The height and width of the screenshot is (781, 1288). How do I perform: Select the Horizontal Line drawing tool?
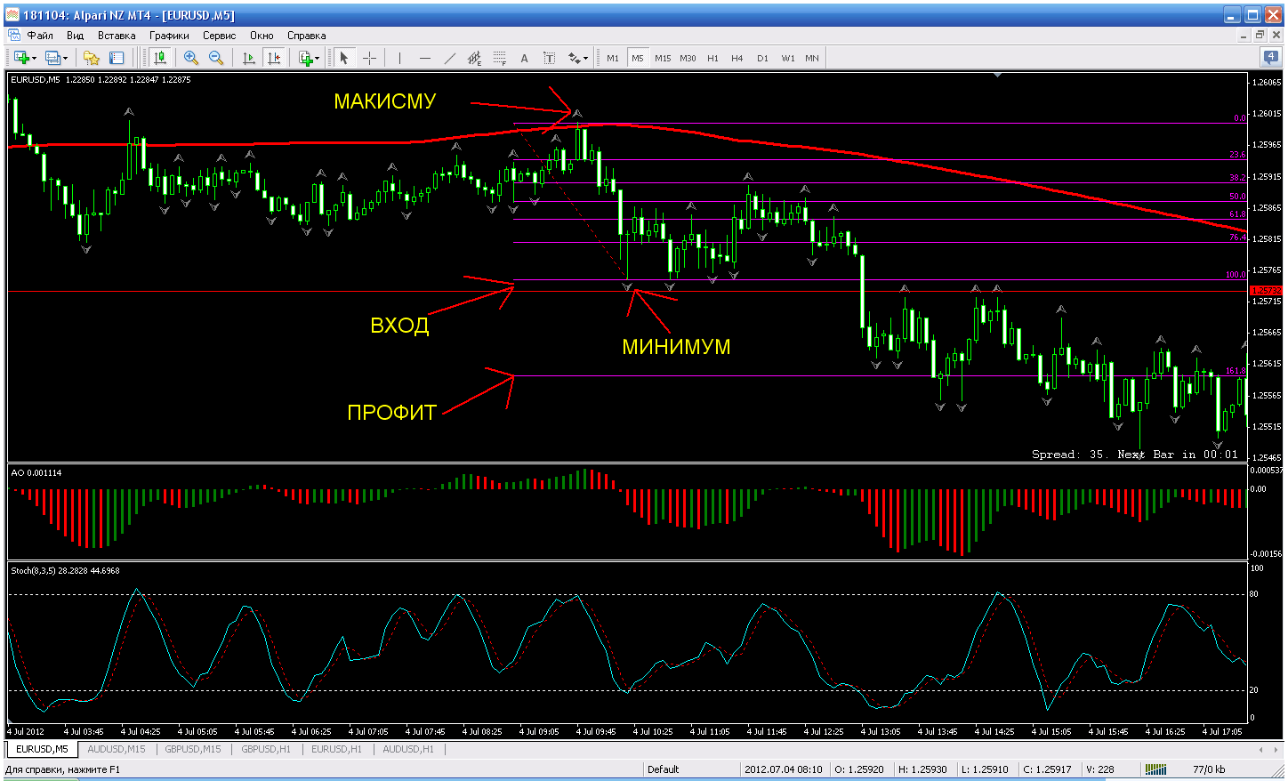[x=424, y=58]
